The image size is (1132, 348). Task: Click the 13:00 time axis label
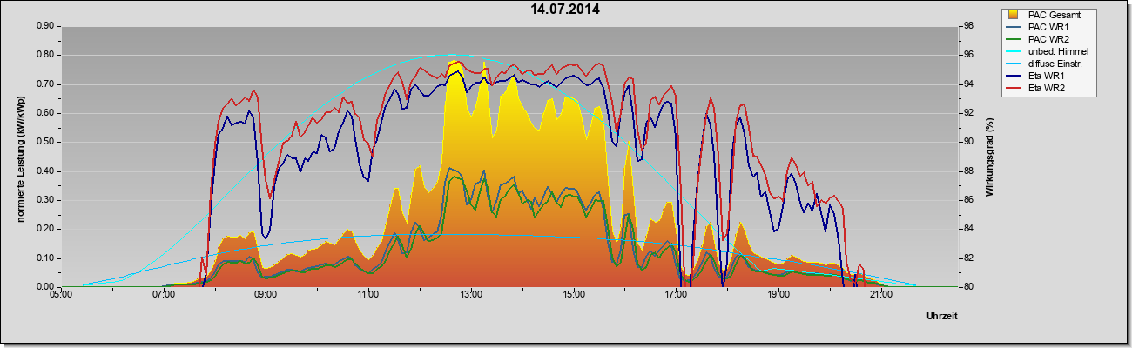471,296
